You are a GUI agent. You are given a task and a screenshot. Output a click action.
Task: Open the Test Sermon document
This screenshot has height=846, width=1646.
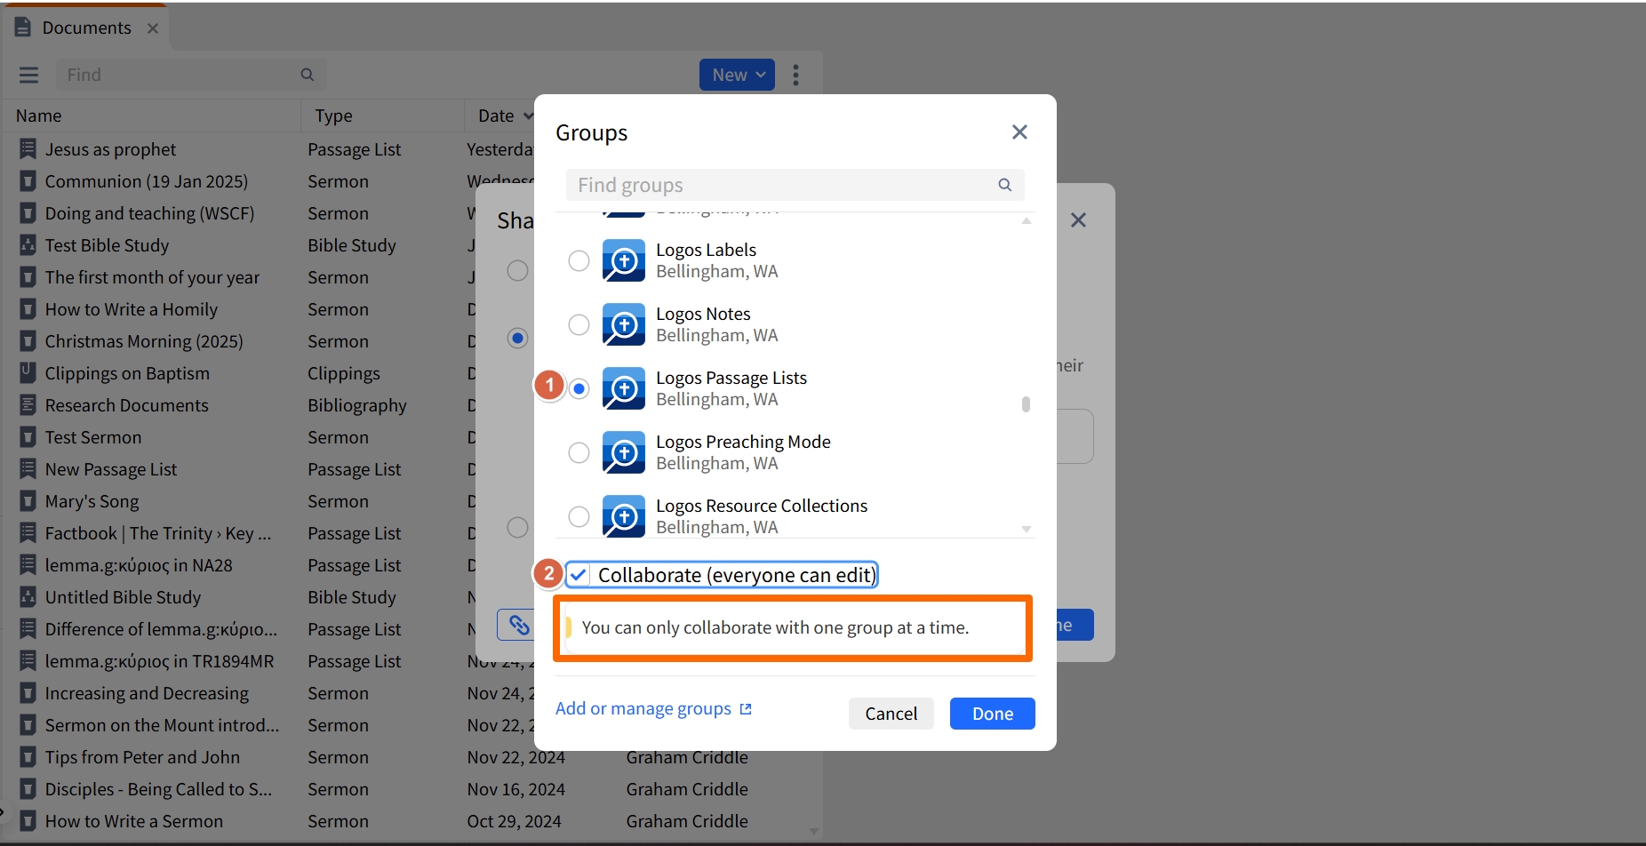[x=93, y=437]
